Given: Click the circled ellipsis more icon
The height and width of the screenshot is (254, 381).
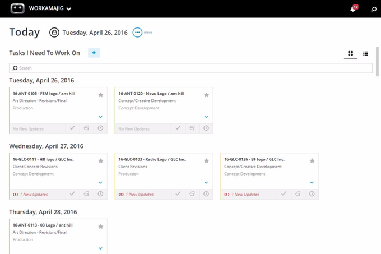Looking at the screenshot, I should click(137, 33).
